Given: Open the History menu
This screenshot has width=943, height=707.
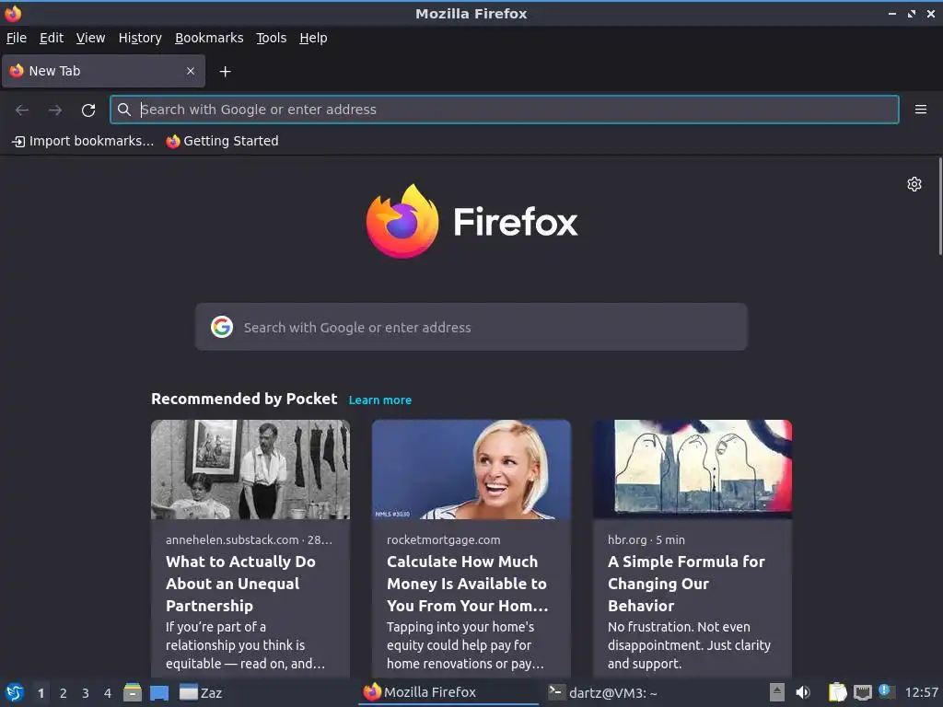Looking at the screenshot, I should pos(140,38).
